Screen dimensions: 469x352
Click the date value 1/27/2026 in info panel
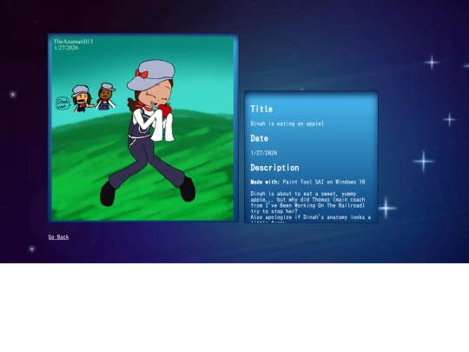click(264, 153)
